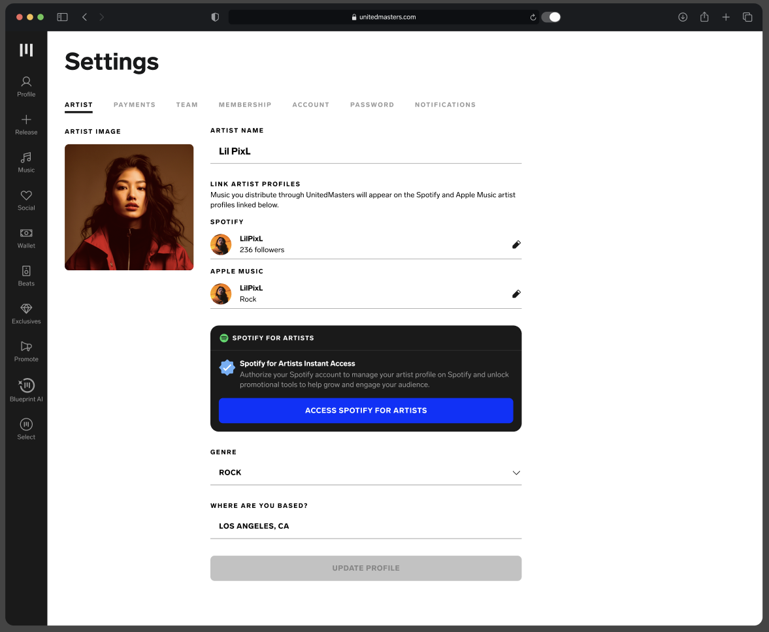This screenshot has height=632, width=769.
Task: Click the Update Profile button
Action: (366, 568)
